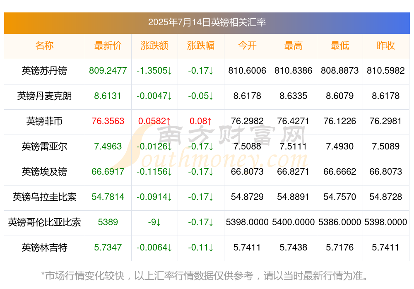Click change amount -0.0047↓
The image size is (414, 289).
(x=154, y=96)
